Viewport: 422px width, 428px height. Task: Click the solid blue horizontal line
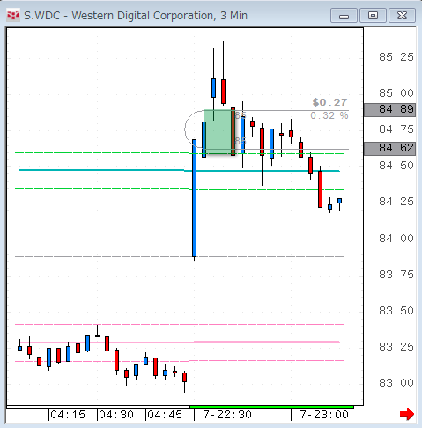pyautogui.click(x=185, y=284)
